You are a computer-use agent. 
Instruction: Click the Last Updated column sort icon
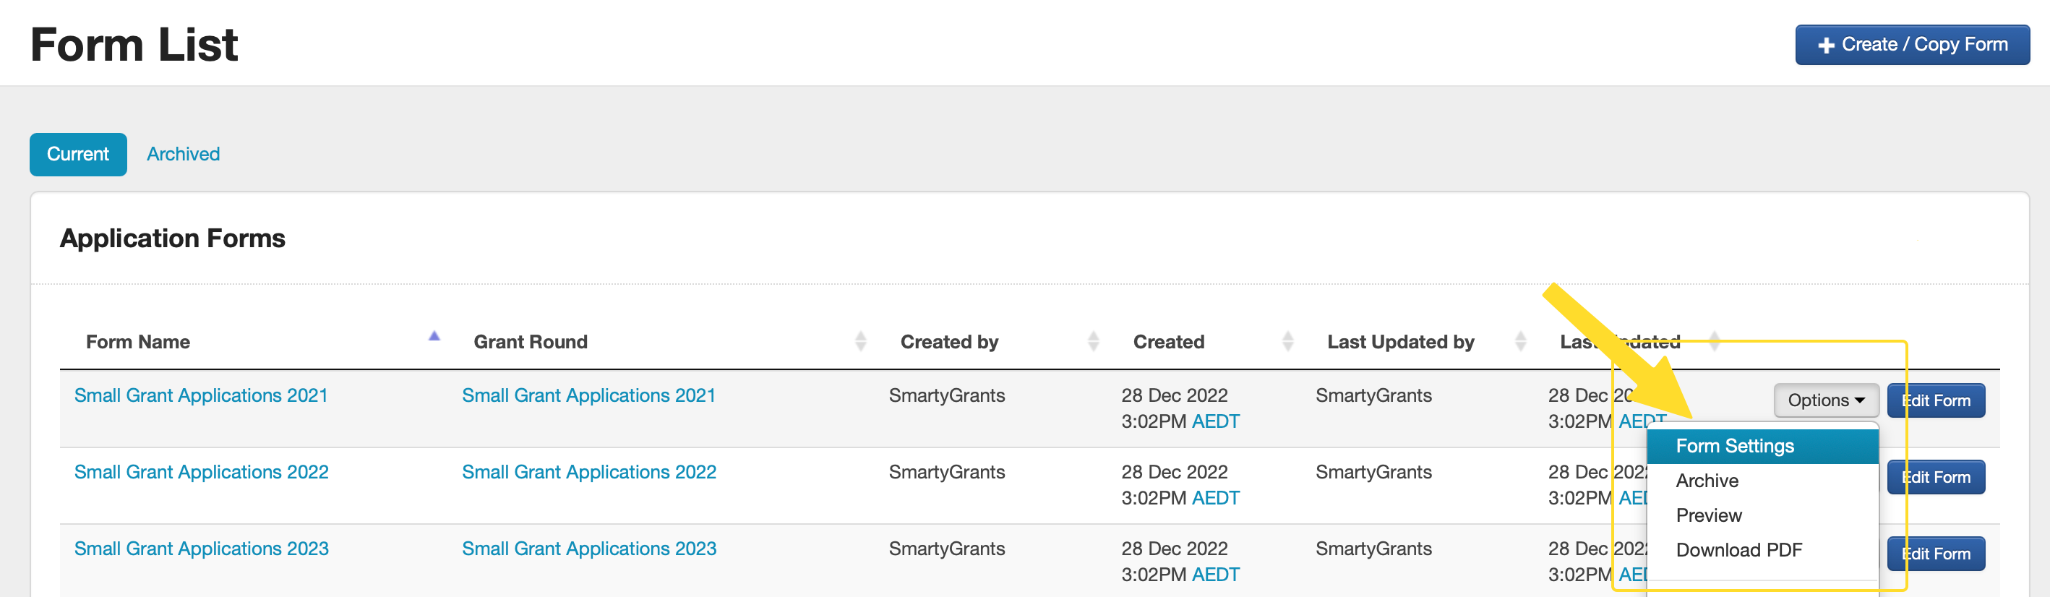click(x=1714, y=343)
